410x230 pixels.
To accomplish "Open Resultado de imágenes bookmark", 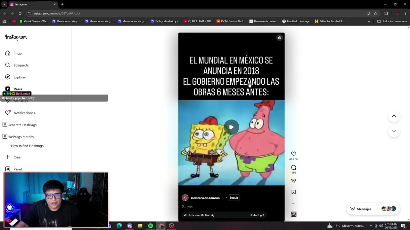I will tap(297, 21).
